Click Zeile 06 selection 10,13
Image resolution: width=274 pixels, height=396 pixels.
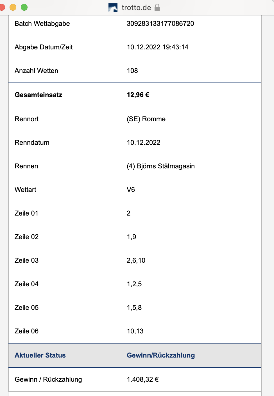[x=135, y=331]
